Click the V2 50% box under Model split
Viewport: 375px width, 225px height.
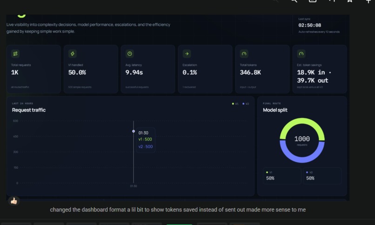(x=322, y=176)
